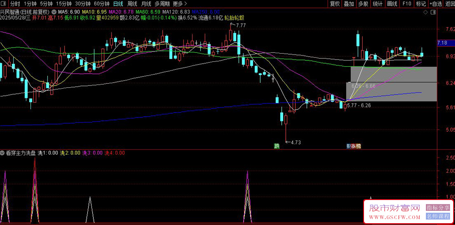455x225 pixels.
Task: Click the high price 高7.15
Action: [55, 17]
